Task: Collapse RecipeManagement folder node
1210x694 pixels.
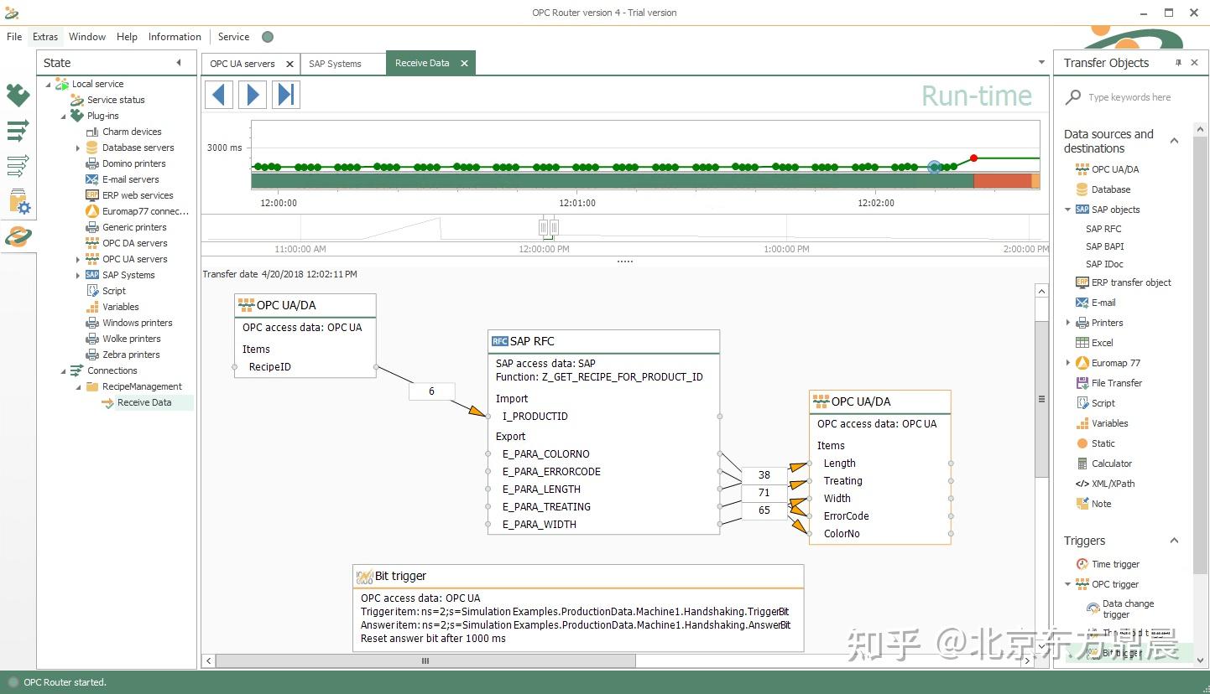Action: point(78,386)
